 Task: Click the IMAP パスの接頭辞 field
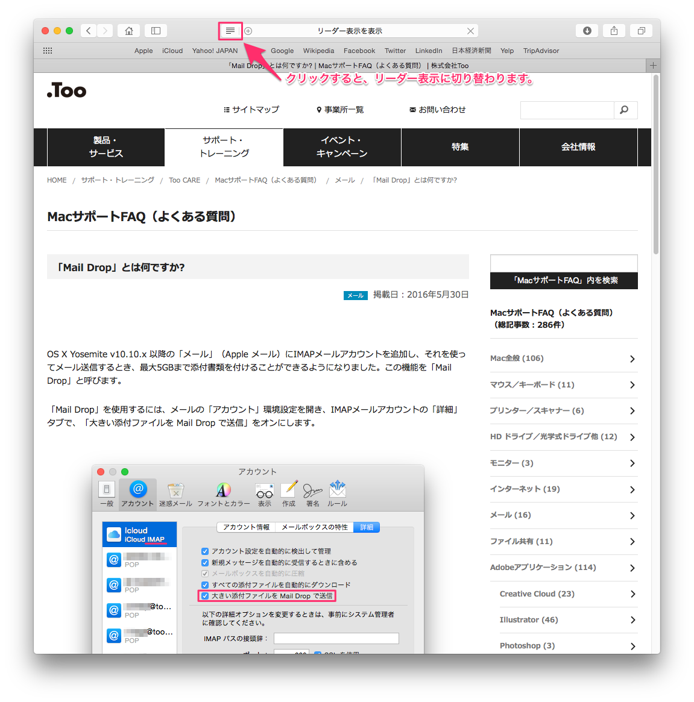pyautogui.click(x=336, y=638)
